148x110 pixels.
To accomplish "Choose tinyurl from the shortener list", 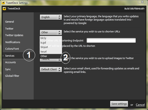I will click(x=51, y=47).
